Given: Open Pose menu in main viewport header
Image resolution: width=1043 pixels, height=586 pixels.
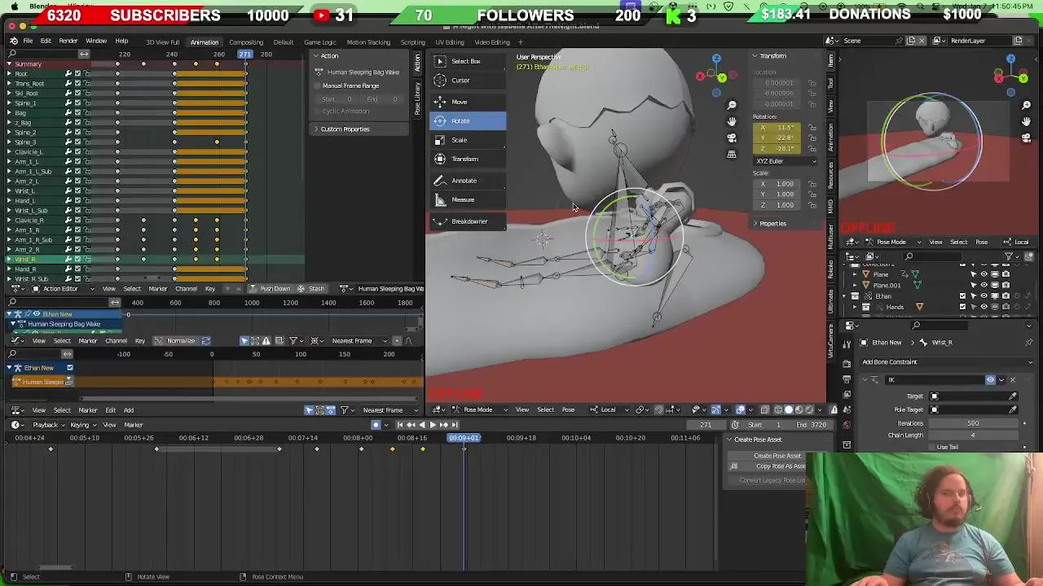Looking at the screenshot, I should point(568,409).
